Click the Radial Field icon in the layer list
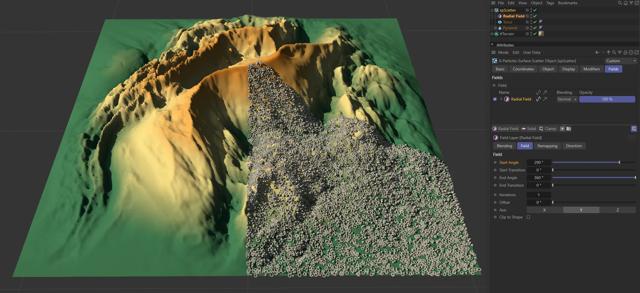 (507, 99)
